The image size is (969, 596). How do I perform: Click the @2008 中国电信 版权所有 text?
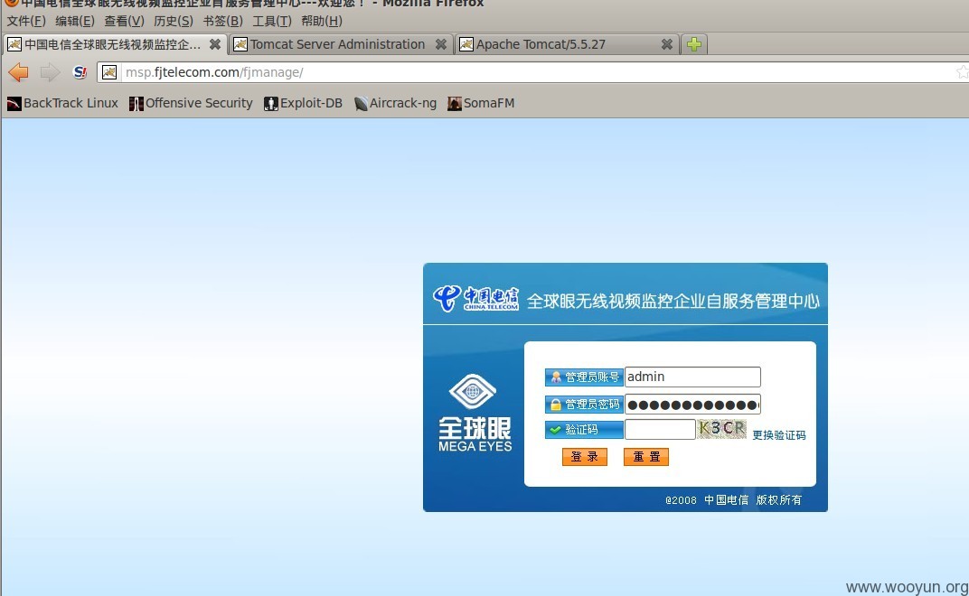[734, 499]
